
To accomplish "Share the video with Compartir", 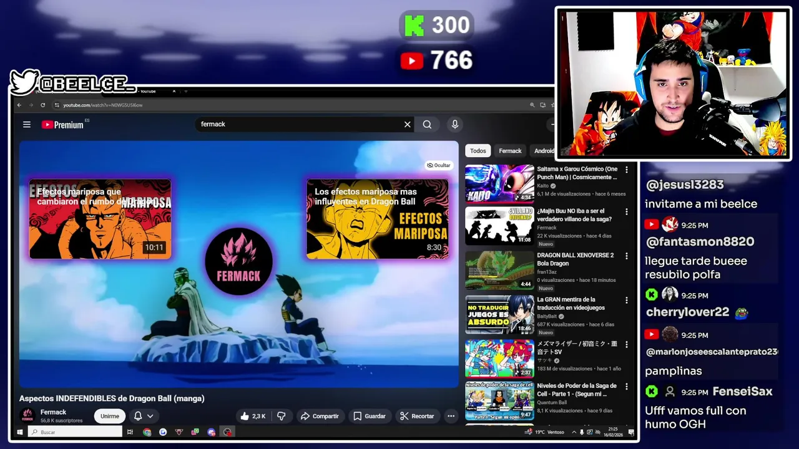I will click(x=319, y=416).
